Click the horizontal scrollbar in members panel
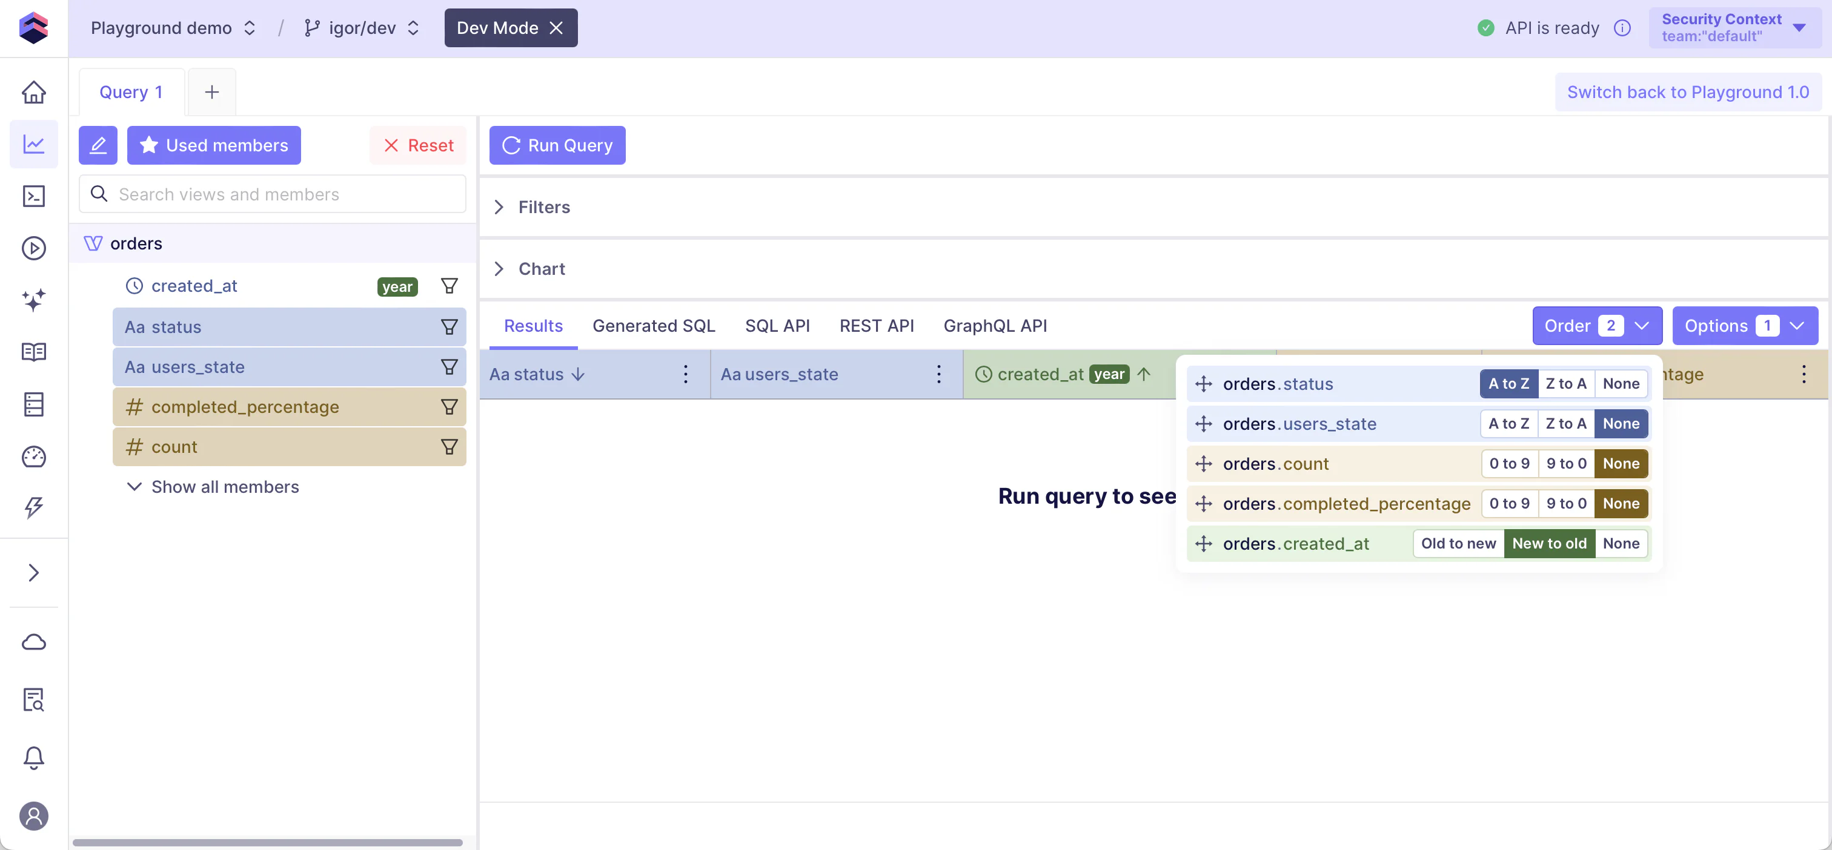Screen dimensions: 1832x850 coord(267,843)
